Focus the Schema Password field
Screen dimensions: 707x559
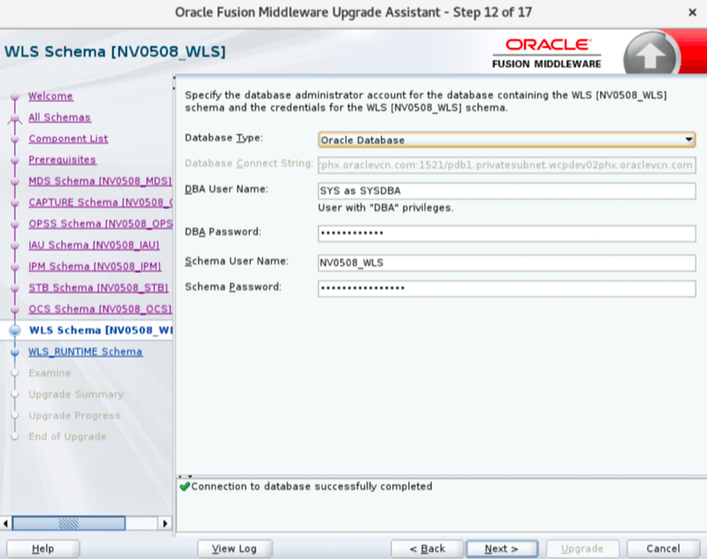point(506,288)
